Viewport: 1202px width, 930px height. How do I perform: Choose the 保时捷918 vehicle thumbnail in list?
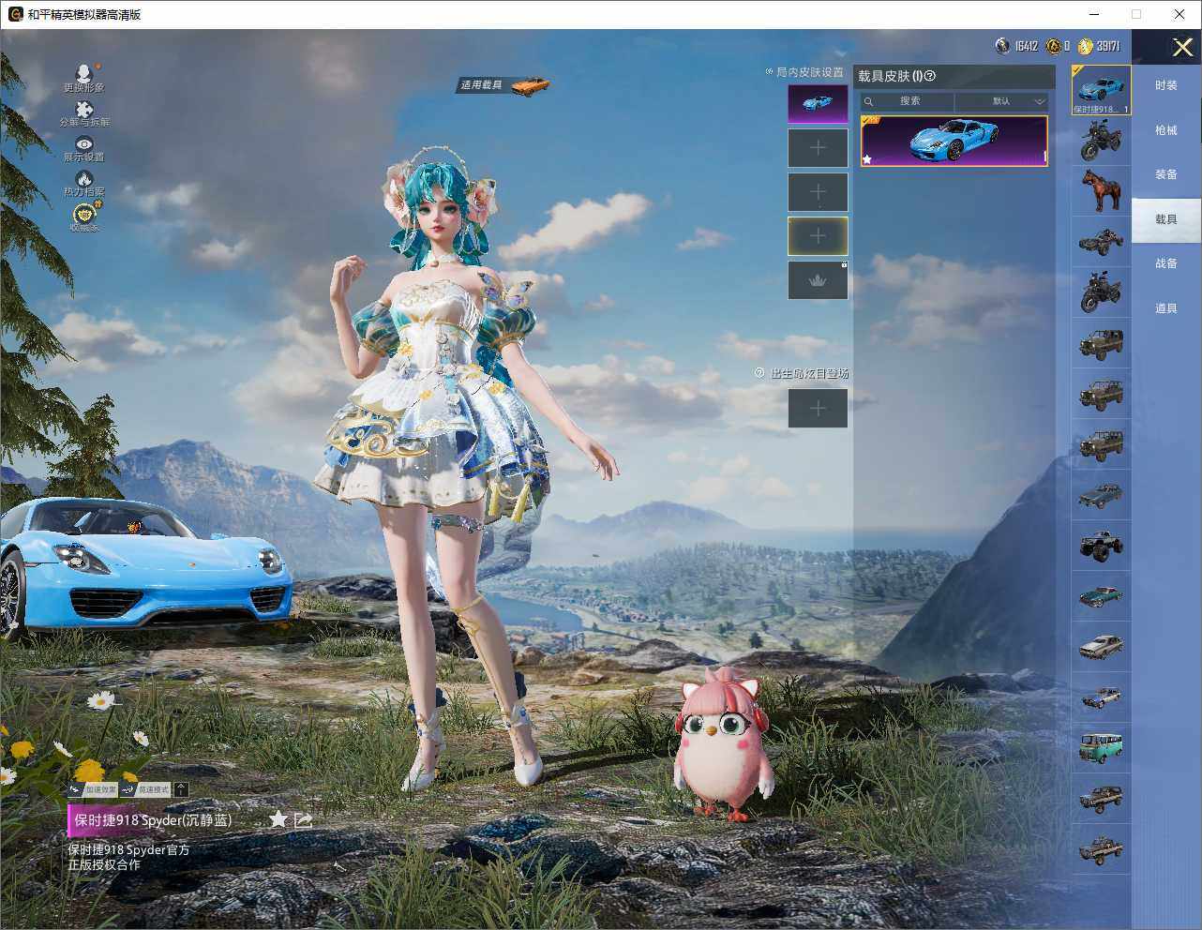coord(1102,90)
